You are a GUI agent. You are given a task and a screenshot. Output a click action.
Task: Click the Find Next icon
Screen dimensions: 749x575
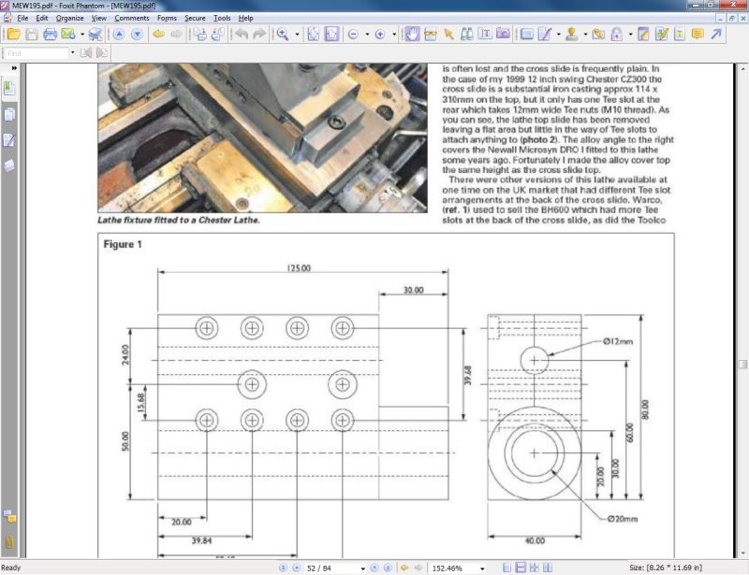[x=102, y=53]
